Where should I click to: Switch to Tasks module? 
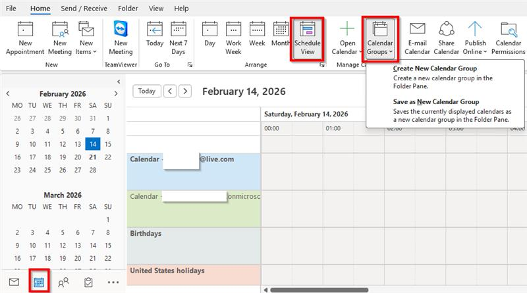[x=88, y=282]
